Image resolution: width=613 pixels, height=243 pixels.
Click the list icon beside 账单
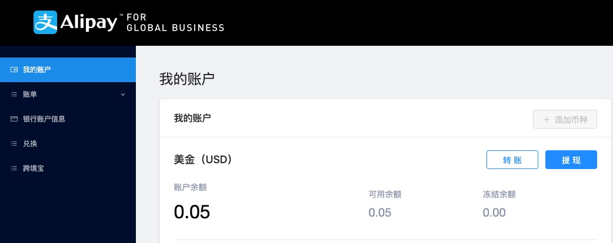(x=14, y=94)
